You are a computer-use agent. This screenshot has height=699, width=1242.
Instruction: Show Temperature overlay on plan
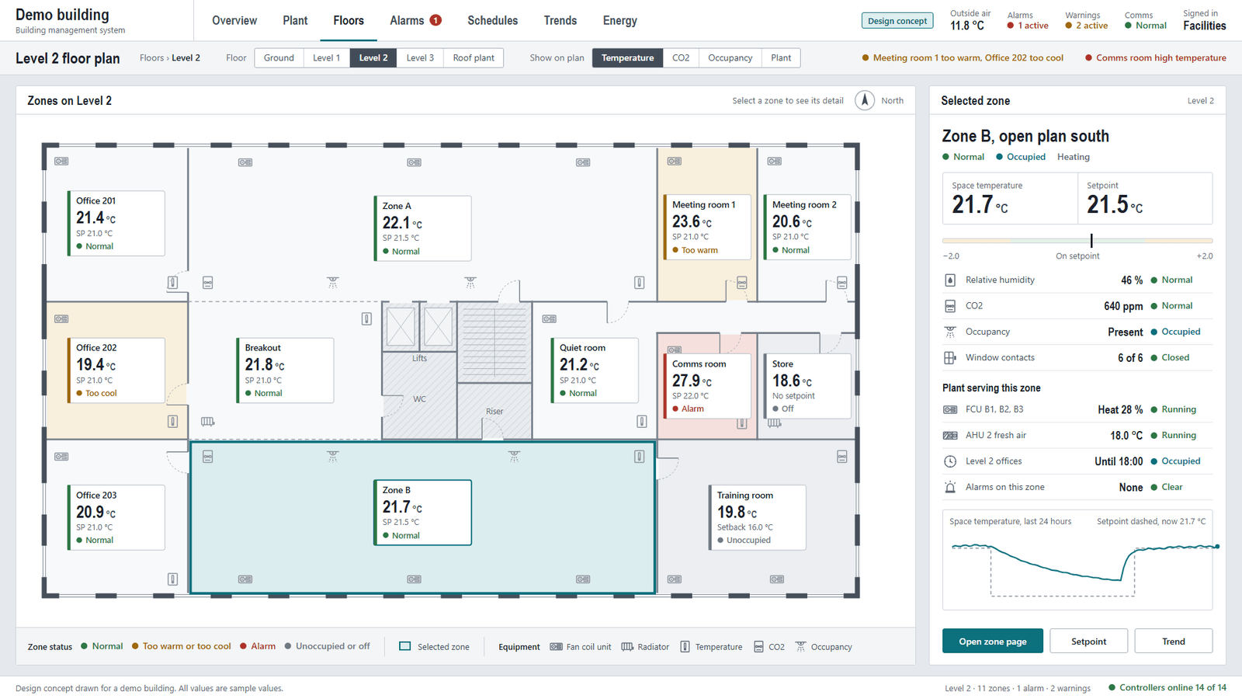tap(627, 58)
